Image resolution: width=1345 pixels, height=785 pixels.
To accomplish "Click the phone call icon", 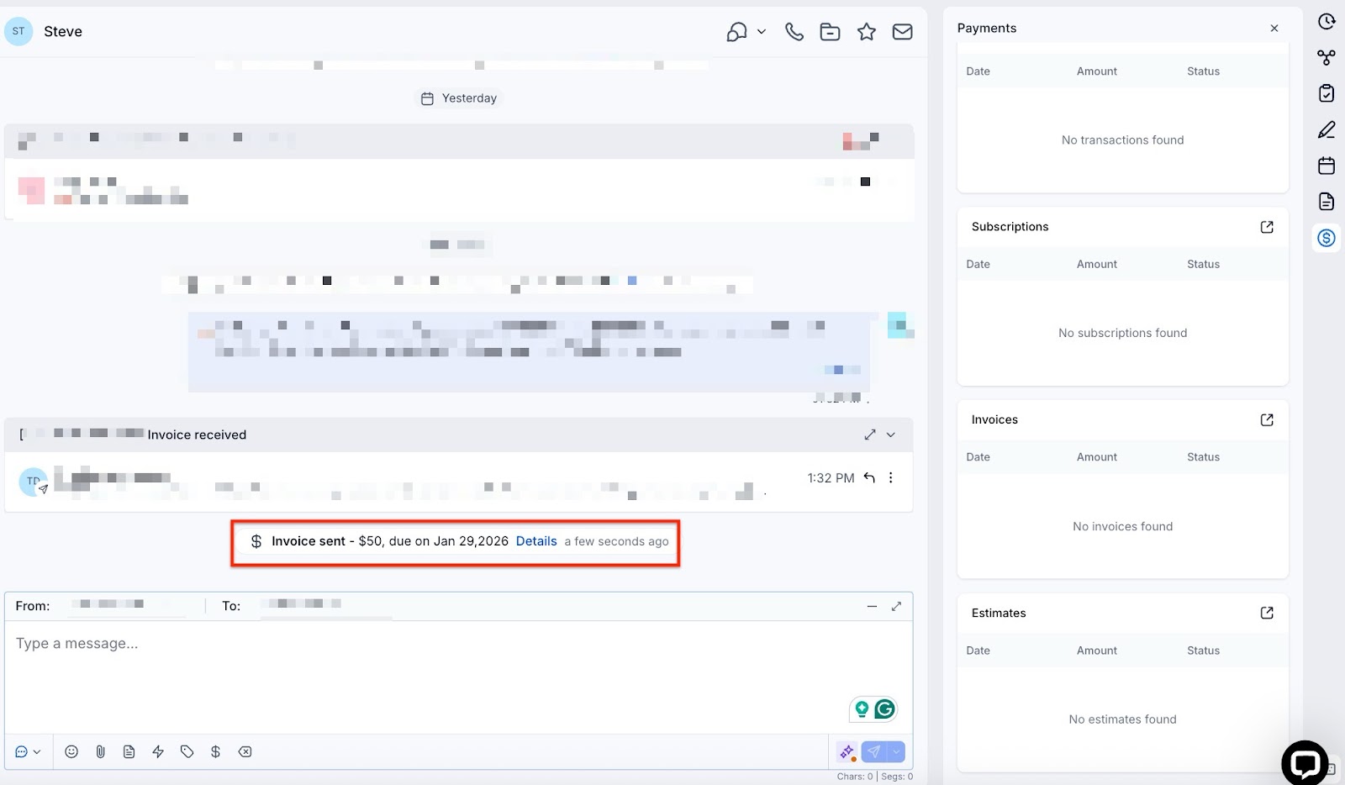I will pos(794,32).
